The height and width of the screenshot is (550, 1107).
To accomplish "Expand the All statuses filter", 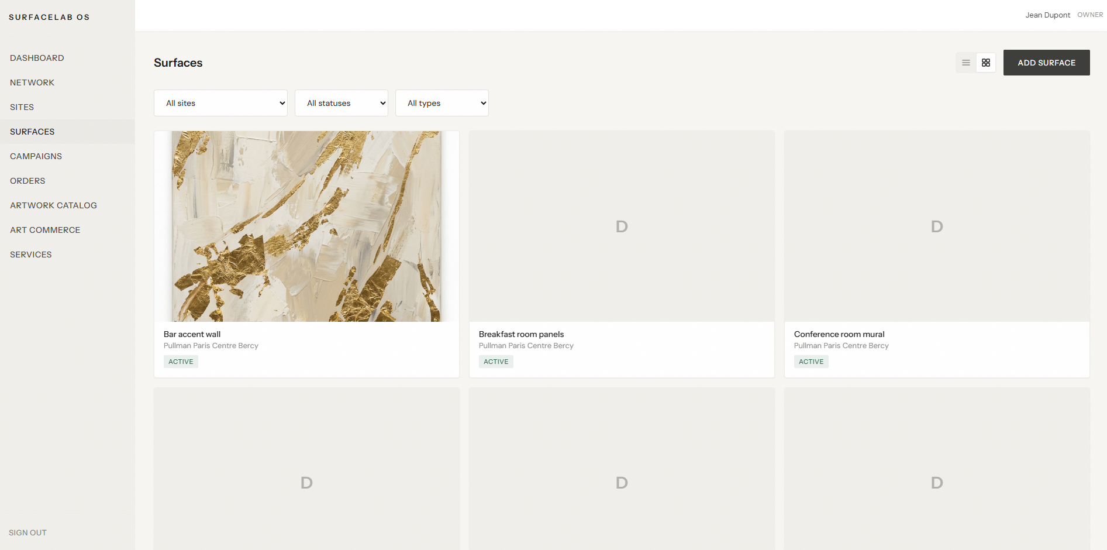I will pyautogui.click(x=341, y=103).
